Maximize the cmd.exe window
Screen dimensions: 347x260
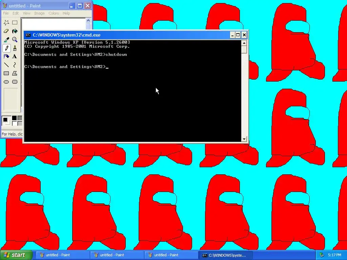(238, 35)
